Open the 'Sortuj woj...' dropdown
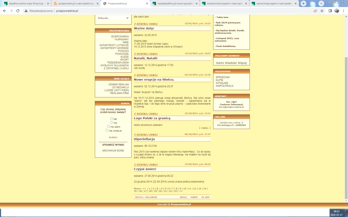The height and width of the screenshot is (217, 348). [113, 18]
